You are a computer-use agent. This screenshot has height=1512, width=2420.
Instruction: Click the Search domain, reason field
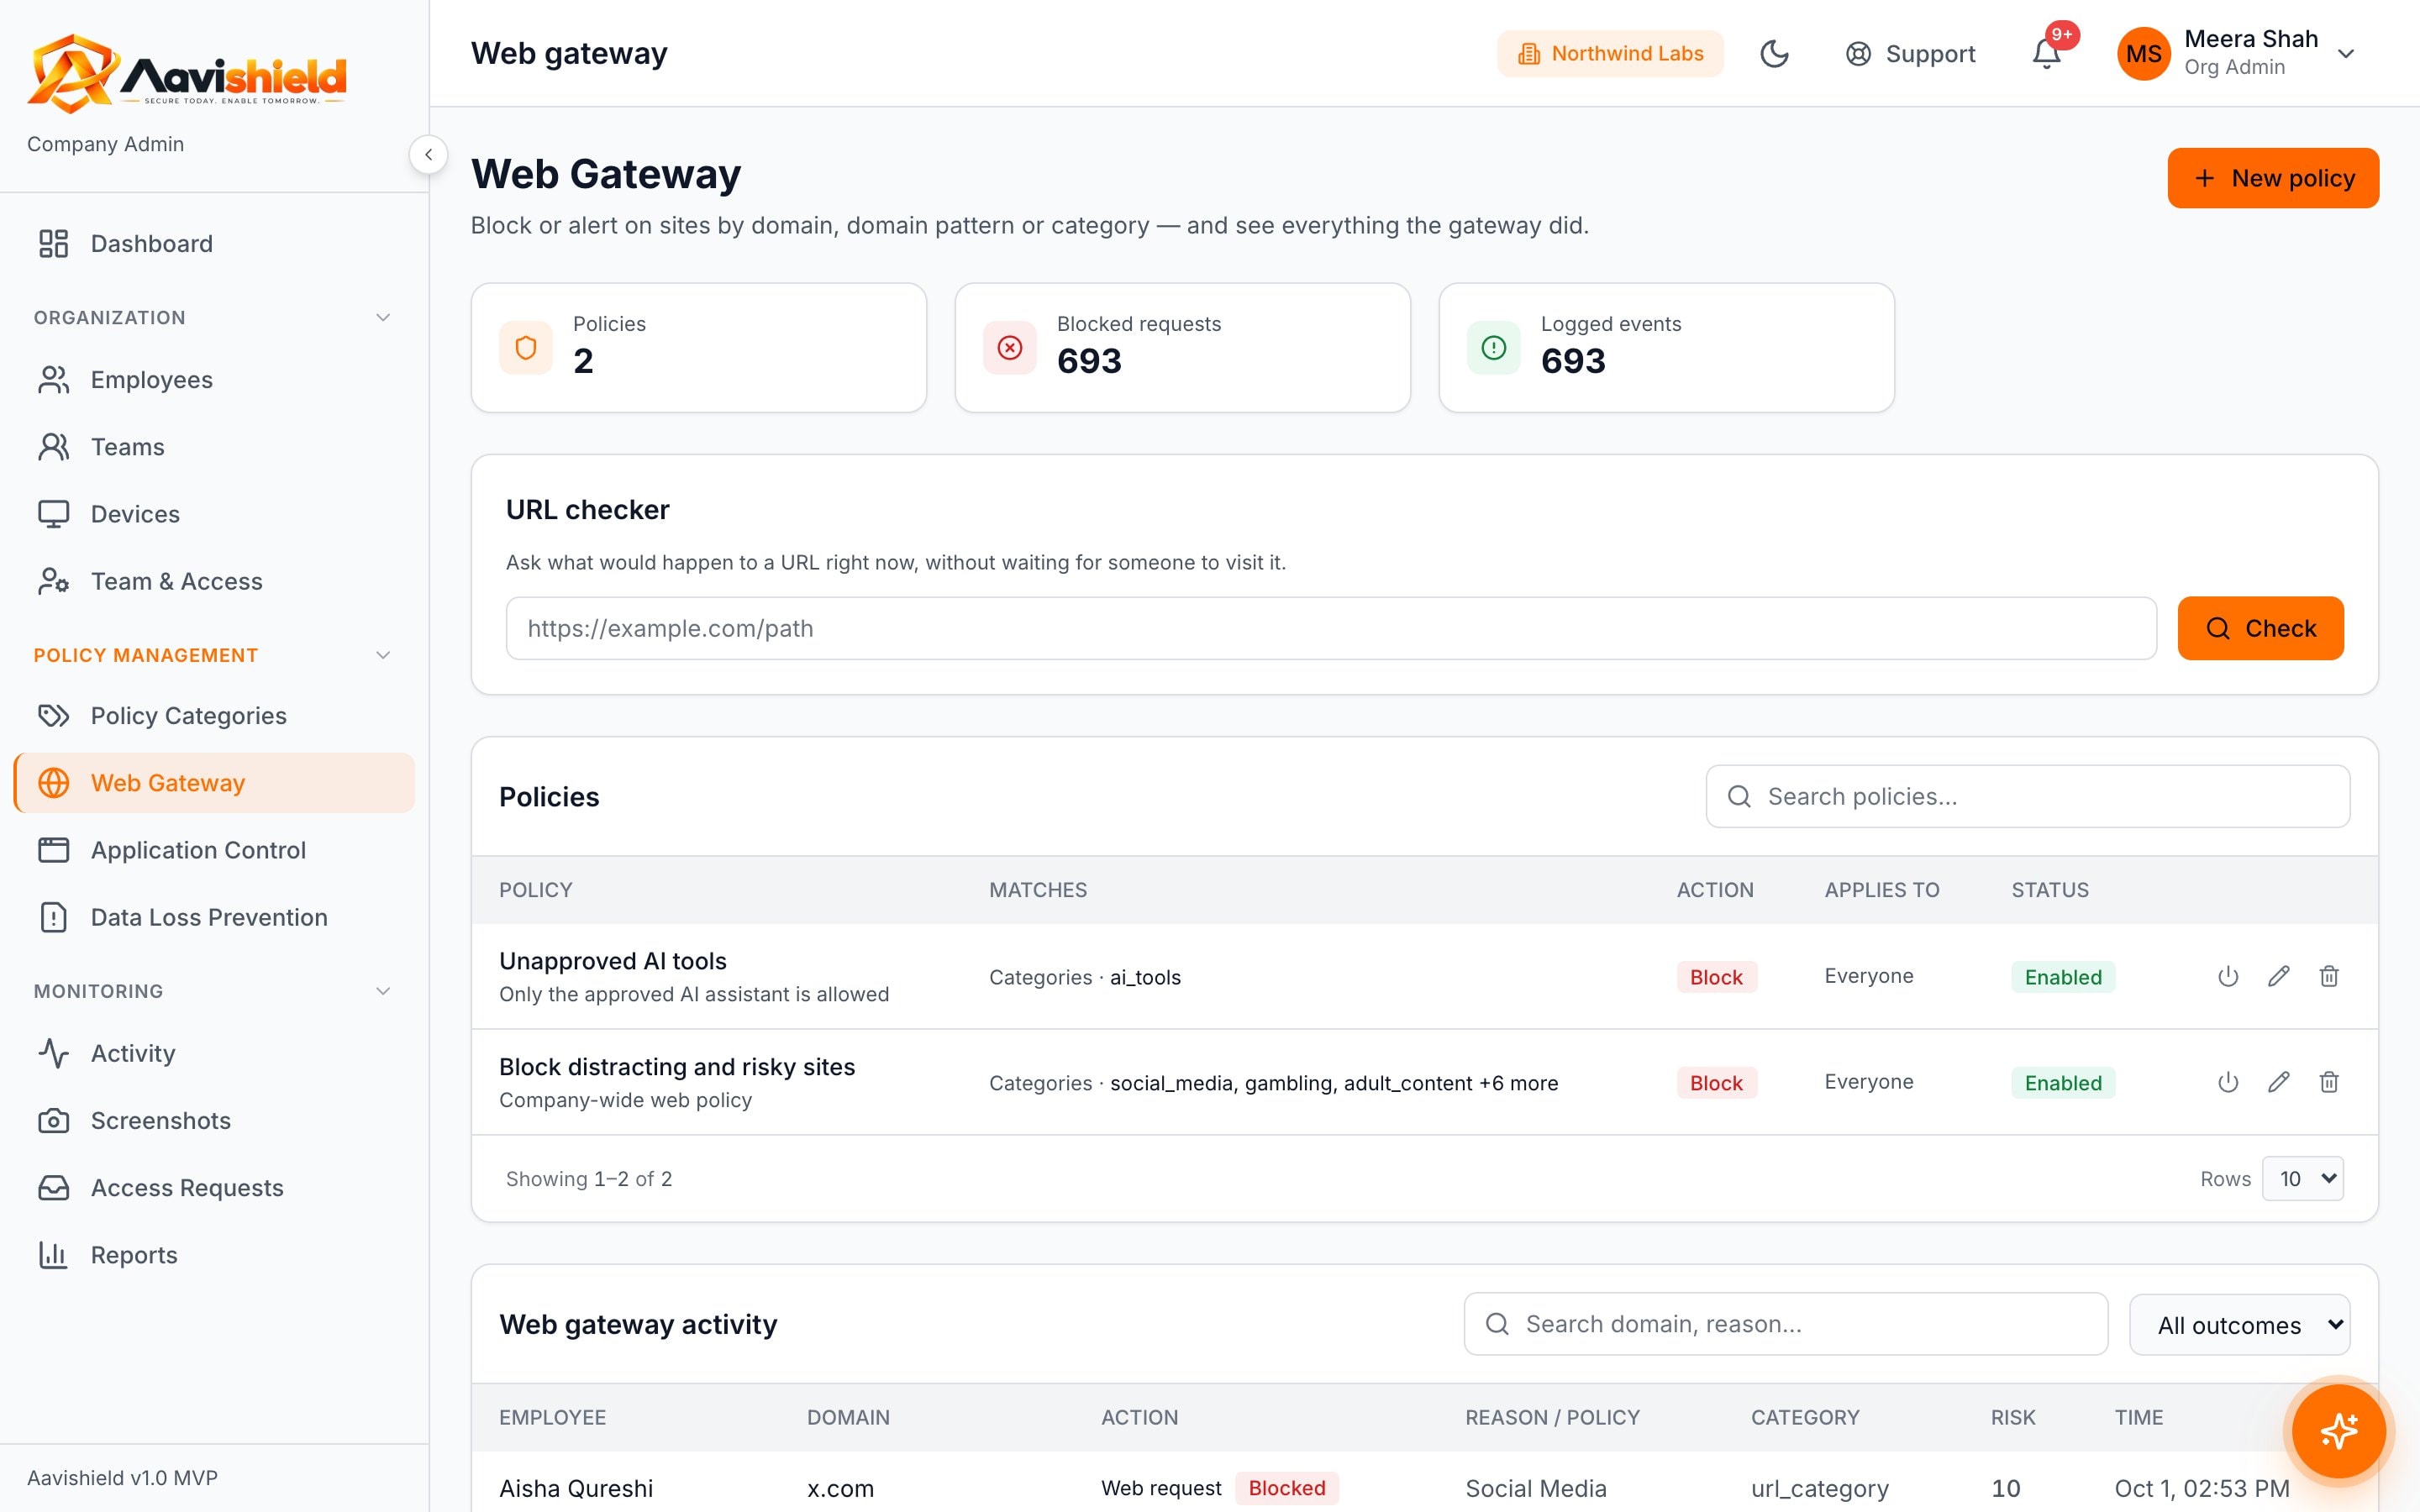pyautogui.click(x=1786, y=1324)
